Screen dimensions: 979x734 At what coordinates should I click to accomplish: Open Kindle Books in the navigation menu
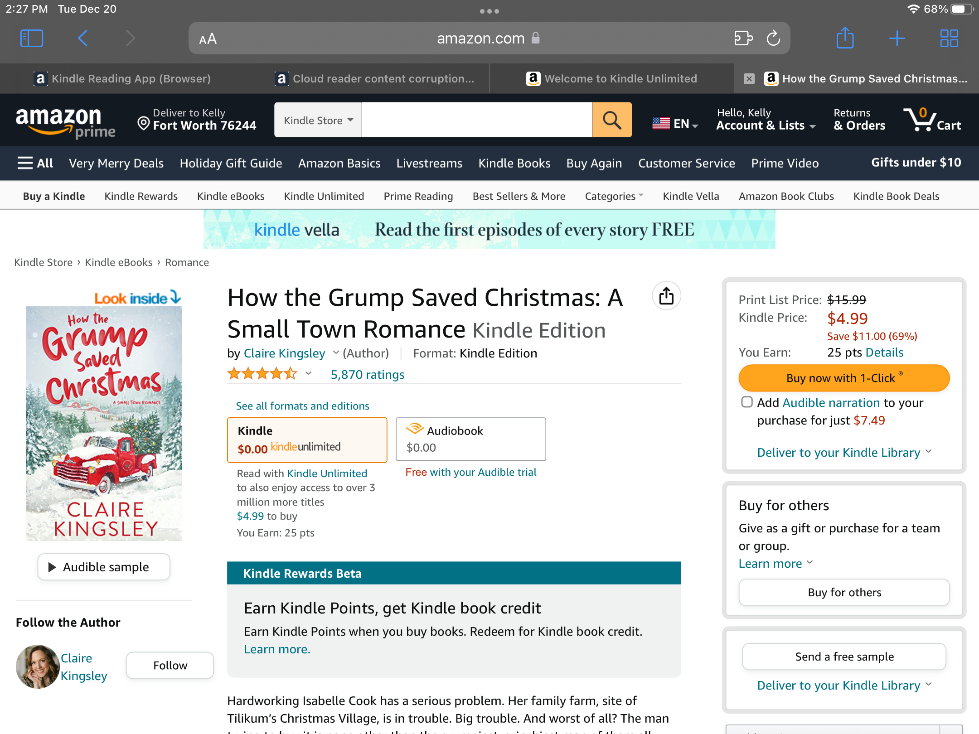click(x=514, y=163)
